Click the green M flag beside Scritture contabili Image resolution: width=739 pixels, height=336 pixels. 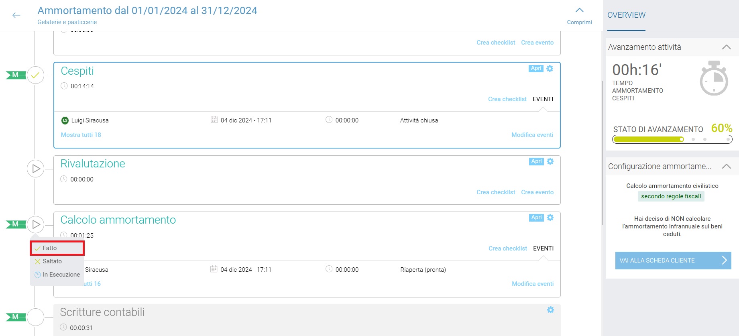pyautogui.click(x=16, y=317)
